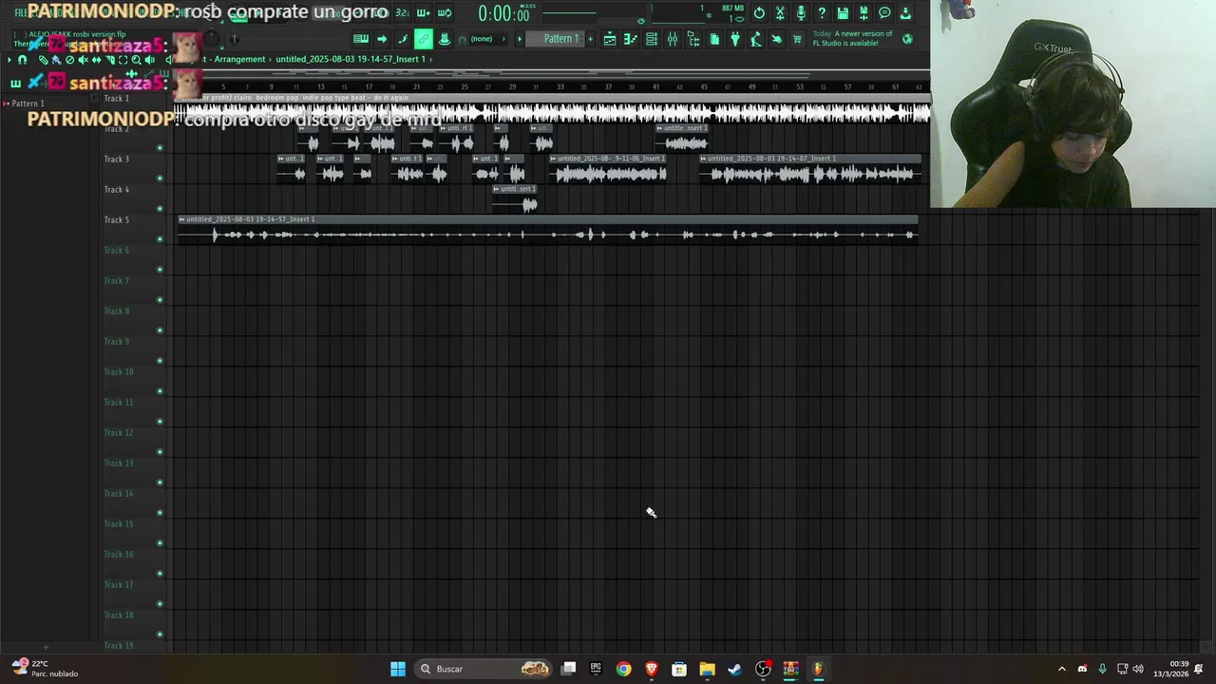The height and width of the screenshot is (684, 1216).
Task: Select untitled_2025-08-03 19-14-07 clip on Track 3
Action: pos(810,169)
